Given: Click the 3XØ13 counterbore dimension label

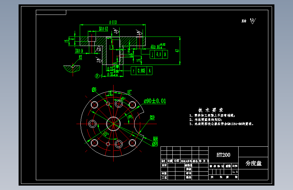Looking at the screenshot, I should 103,29.
